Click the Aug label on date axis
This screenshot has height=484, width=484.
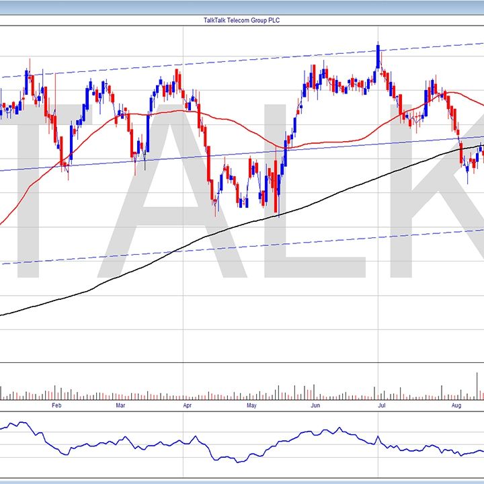point(456,405)
